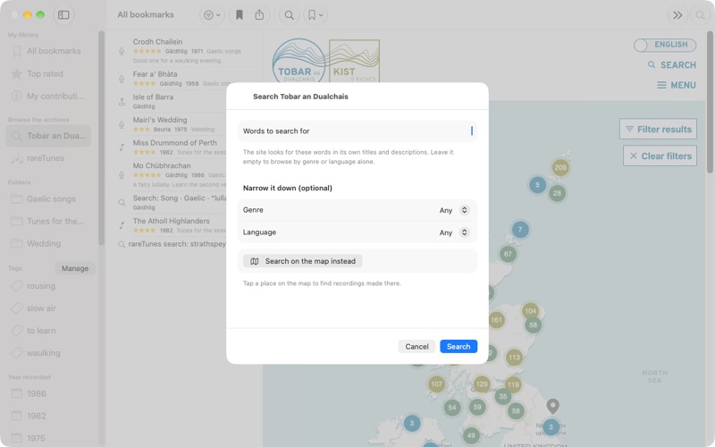Click the 107 map cluster marker
715x447 pixels.
click(x=437, y=384)
